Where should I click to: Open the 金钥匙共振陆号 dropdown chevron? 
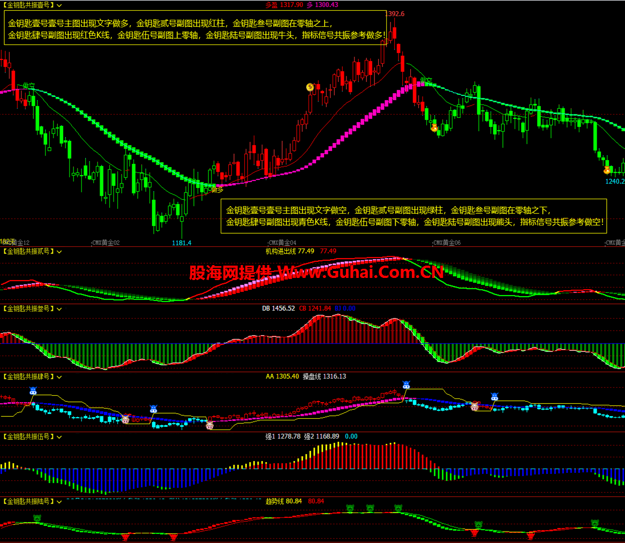coord(59,501)
